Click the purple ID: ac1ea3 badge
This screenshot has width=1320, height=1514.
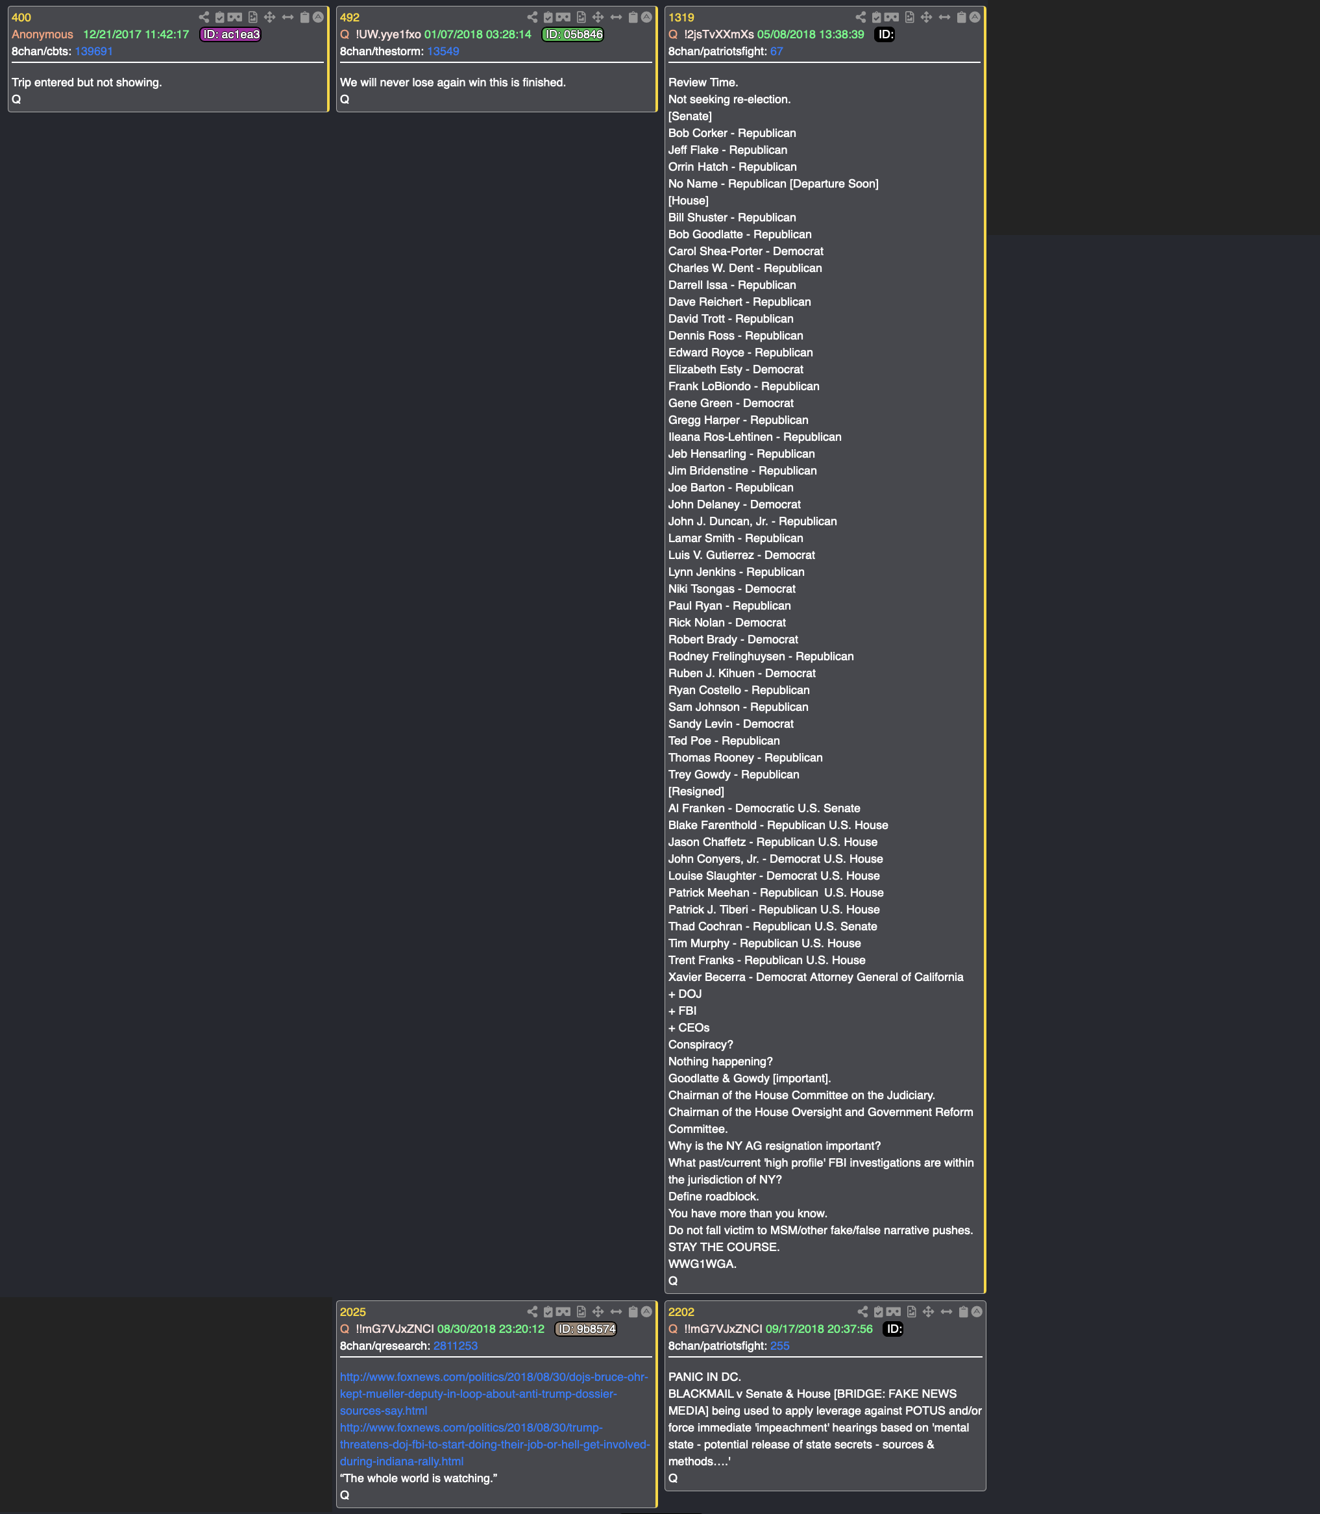pyautogui.click(x=230, y=34)
